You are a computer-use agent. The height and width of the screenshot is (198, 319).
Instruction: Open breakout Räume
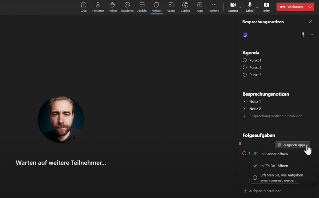pos(171,7)
